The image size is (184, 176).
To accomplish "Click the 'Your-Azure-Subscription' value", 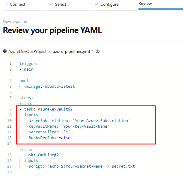I will pyautogui.click(x=101, y=121).
